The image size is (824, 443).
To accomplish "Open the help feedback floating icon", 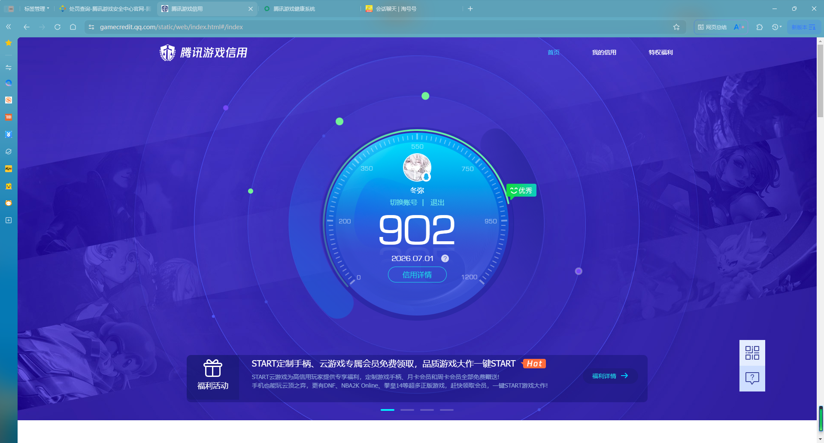I will point(752,379).
